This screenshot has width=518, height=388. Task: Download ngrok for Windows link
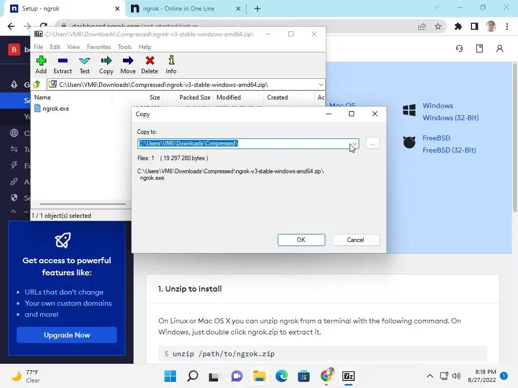(x=438, y=106)
